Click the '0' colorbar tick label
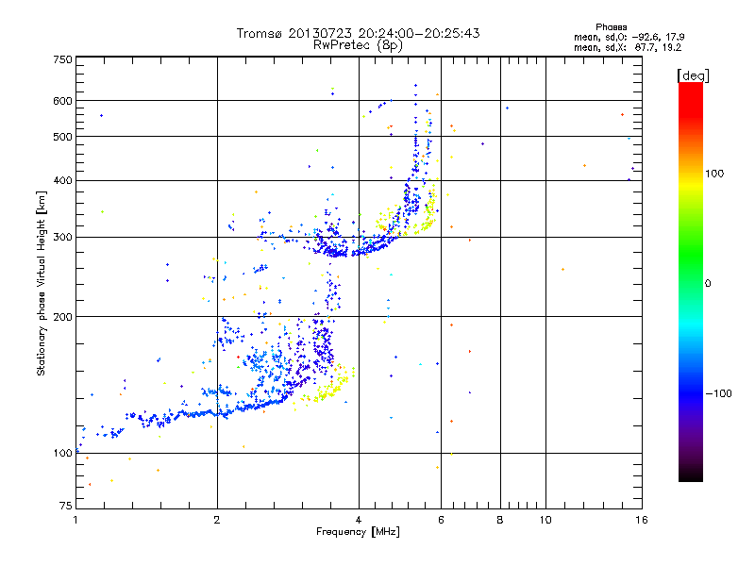 708,284
